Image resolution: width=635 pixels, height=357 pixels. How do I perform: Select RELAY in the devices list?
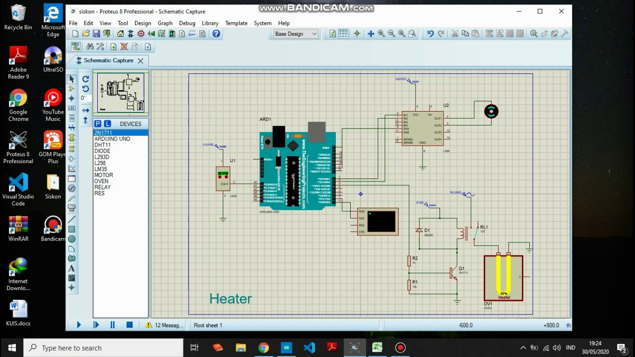click(x=121, y=187)
